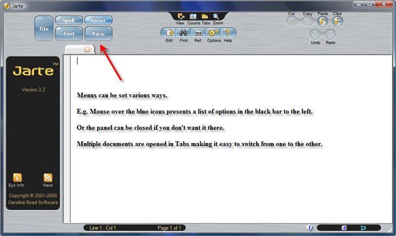The height and width of the screenshot is (236, 396).
Task: Toggle word wrap icon in status bar
Action: pyautogui.click(x=363, y=227)
